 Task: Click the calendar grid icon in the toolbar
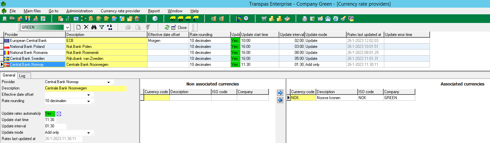click(x=43, y=19)
